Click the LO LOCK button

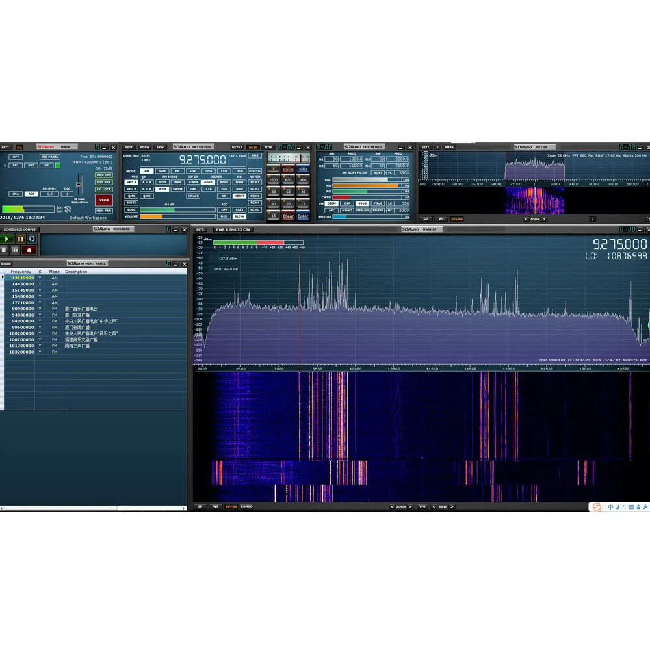click(x=103, y=189)
